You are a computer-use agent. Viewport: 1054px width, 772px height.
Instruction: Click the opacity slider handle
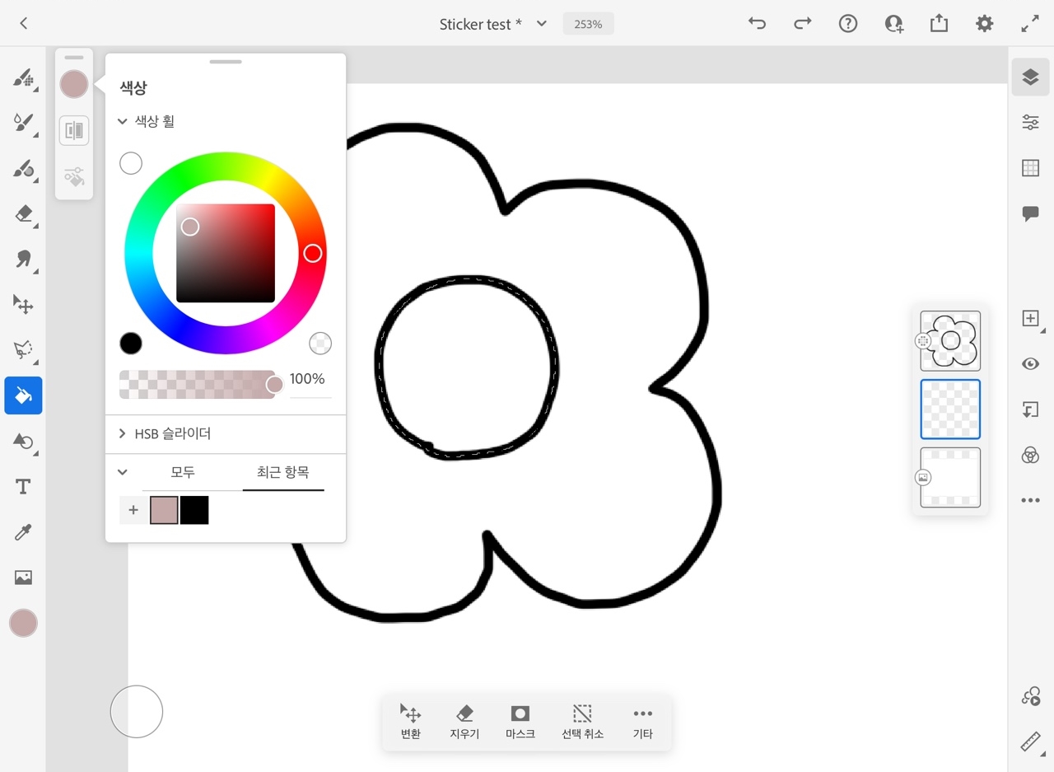[275, 385]
